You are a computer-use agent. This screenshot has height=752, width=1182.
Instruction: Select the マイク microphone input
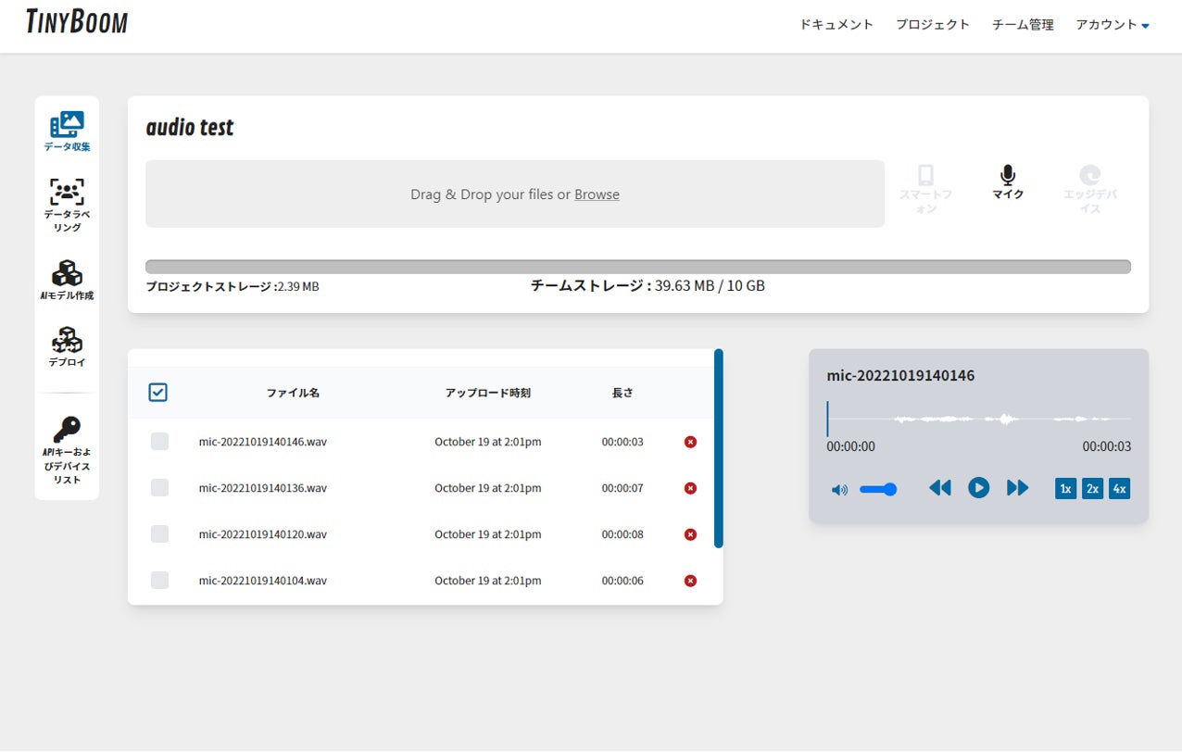pos(1008,182)
